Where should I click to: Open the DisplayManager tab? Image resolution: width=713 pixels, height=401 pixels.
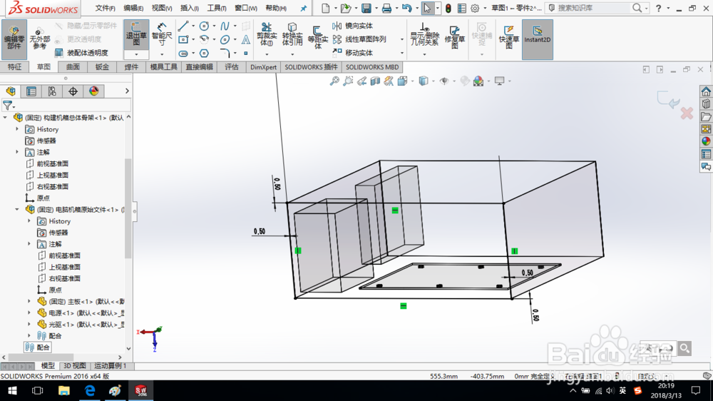94,91
